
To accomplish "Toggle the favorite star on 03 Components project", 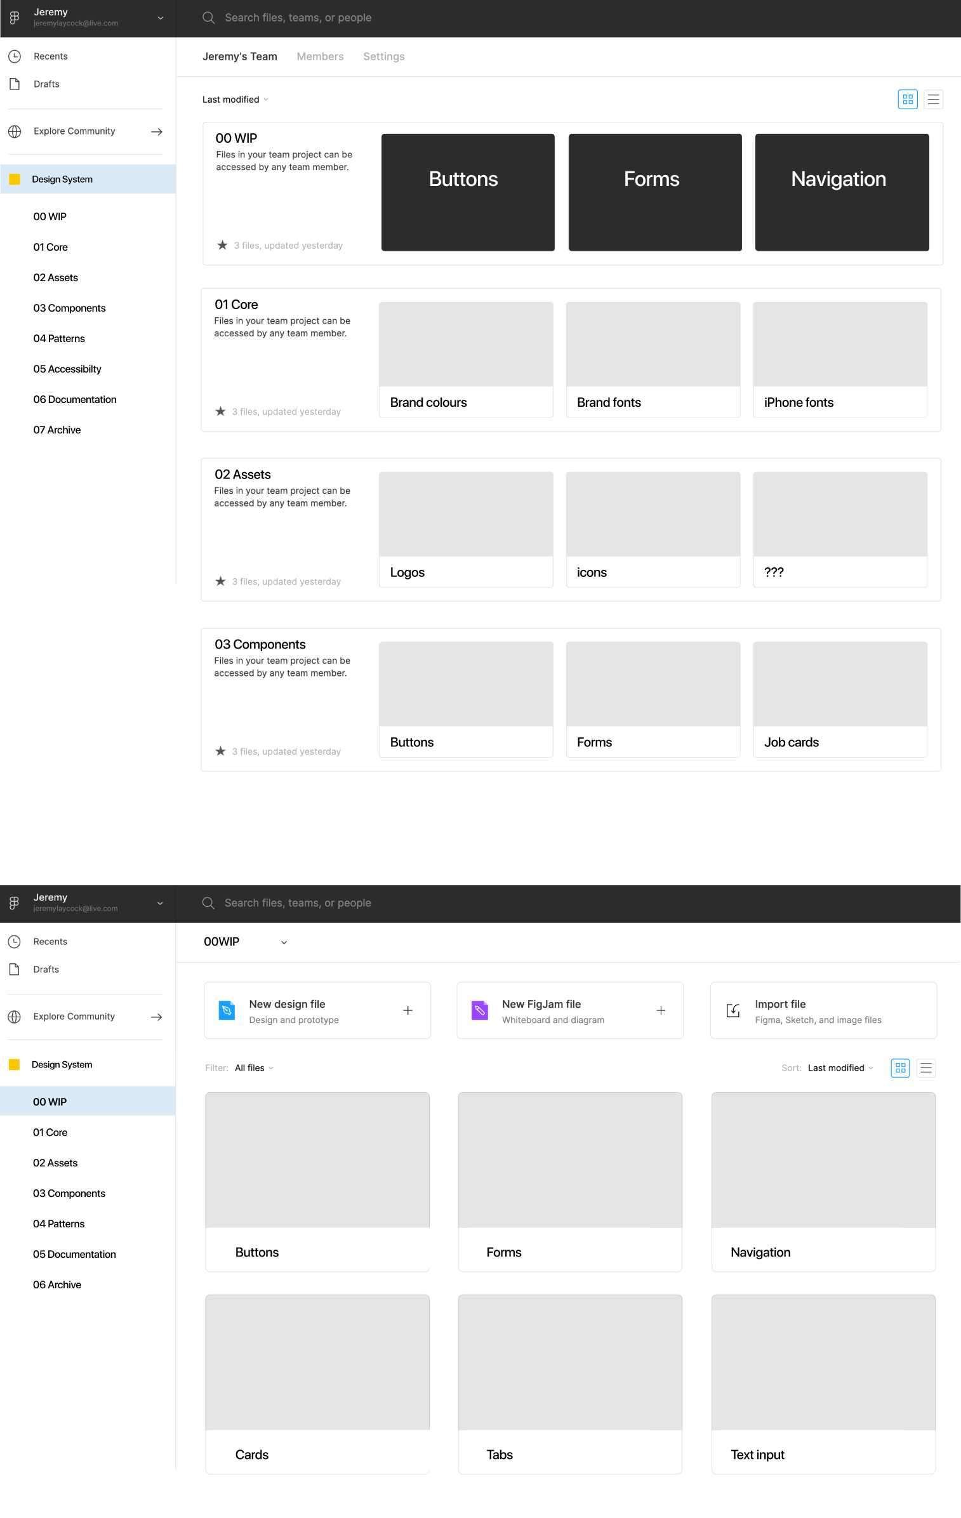I will click(x=220, y=751).
